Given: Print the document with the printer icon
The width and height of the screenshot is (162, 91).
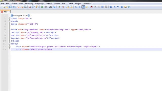Looking at the screenshot, I should 25,7.
